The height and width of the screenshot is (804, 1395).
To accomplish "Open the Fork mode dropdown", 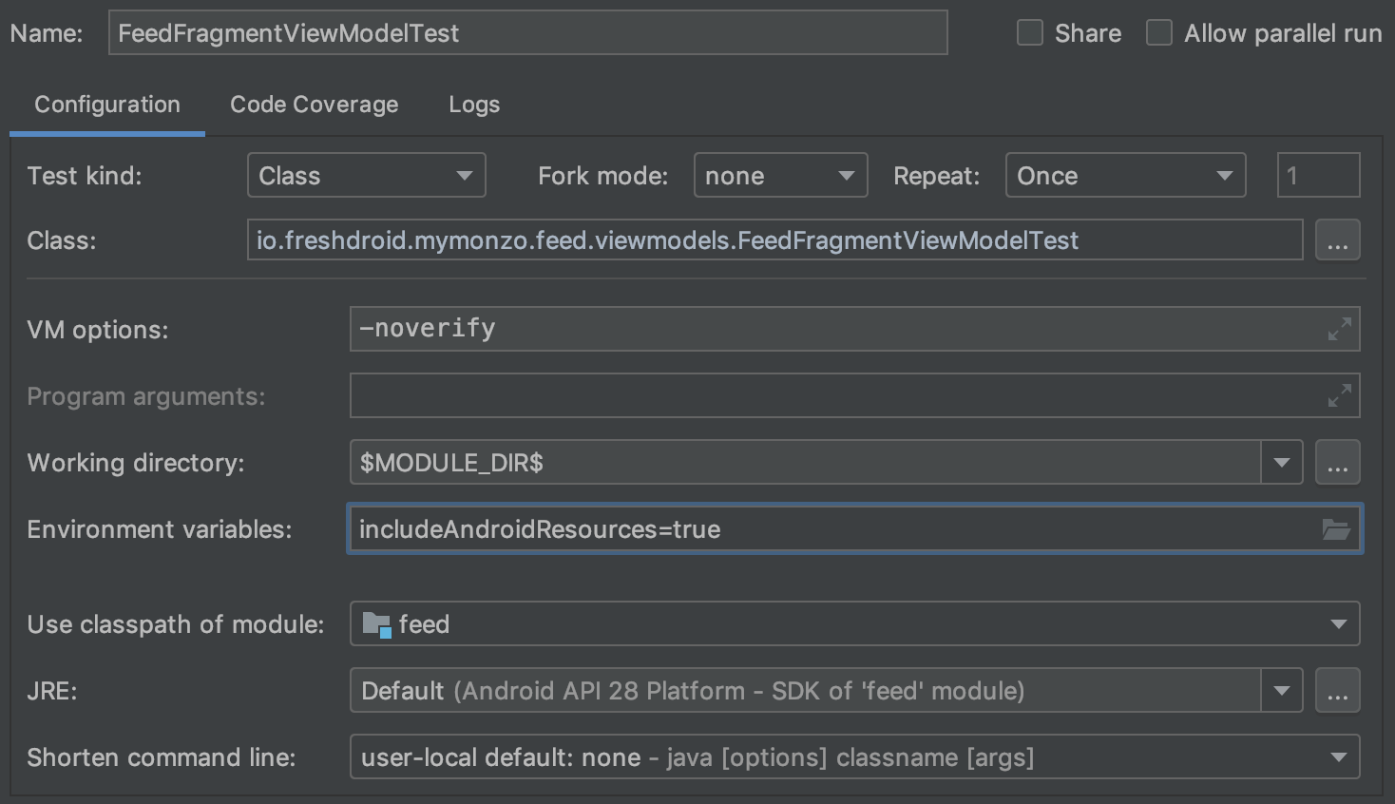I will tap(780, 176).
